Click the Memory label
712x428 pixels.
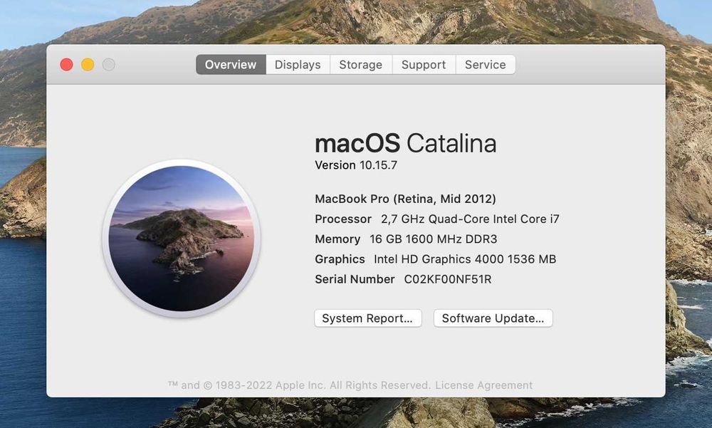tap(337, 239)
